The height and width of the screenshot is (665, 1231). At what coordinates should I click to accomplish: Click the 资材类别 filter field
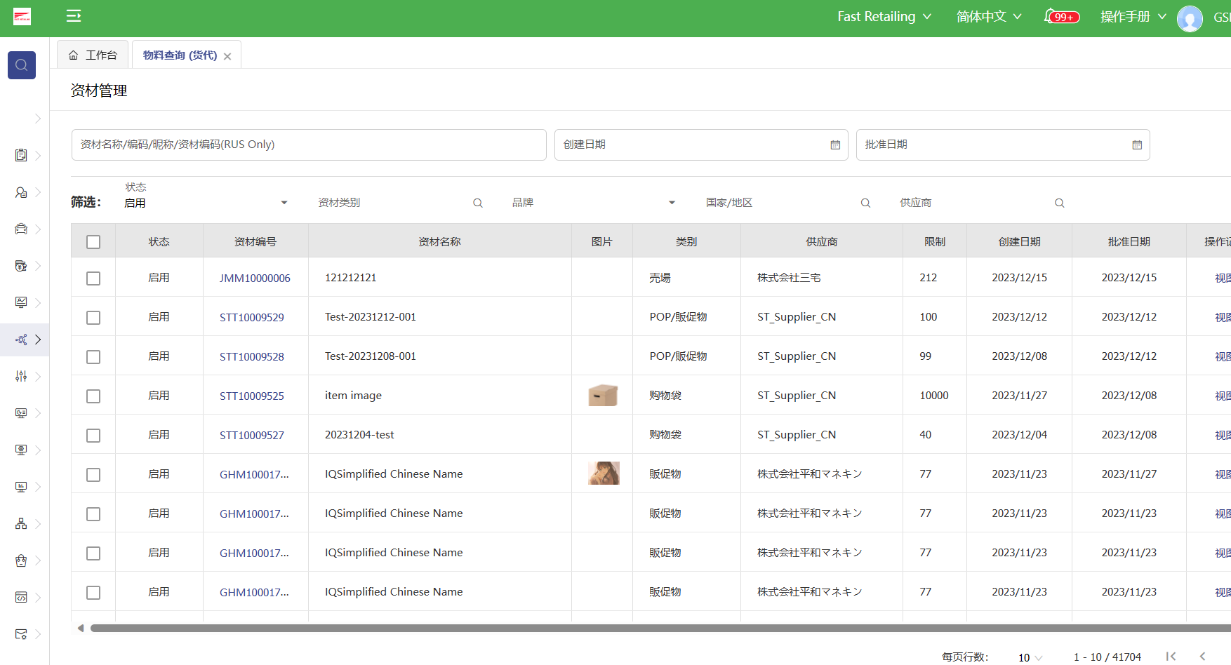point(400,203)
